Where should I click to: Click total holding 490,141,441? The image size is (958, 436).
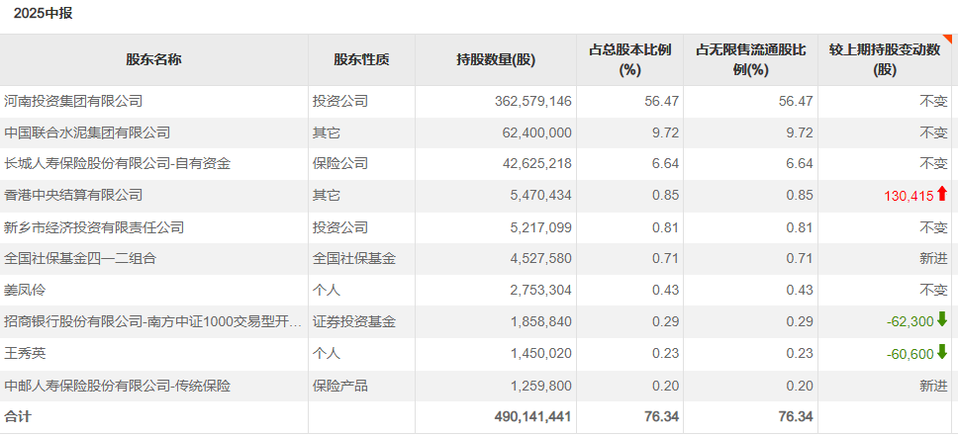tap(532, 416)
